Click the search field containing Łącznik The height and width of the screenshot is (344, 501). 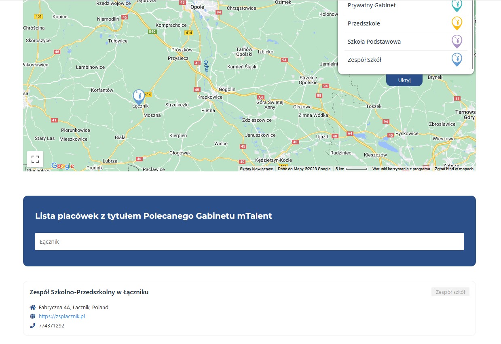[x=249, y=242]
